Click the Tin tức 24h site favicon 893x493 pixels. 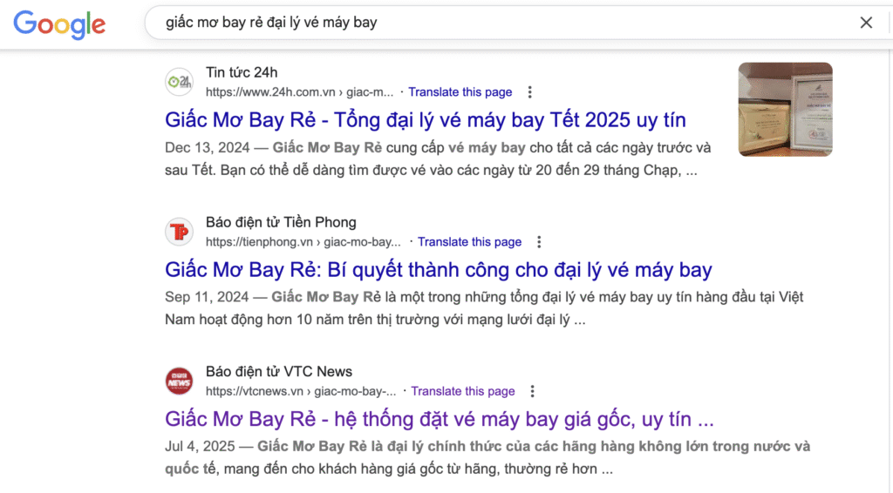(180, 82)
